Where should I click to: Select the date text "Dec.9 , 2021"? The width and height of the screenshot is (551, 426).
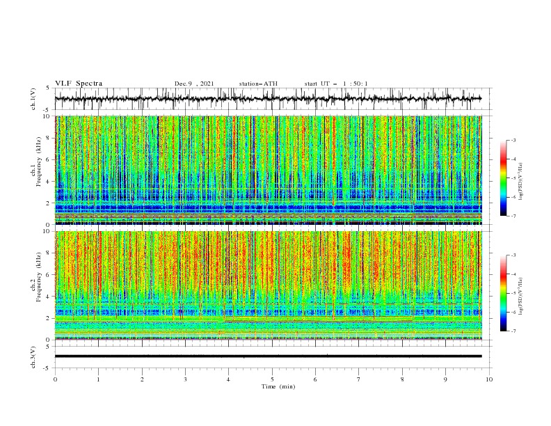[194, 84]
